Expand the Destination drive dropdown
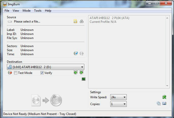The image size is (174, 118). 45,67
